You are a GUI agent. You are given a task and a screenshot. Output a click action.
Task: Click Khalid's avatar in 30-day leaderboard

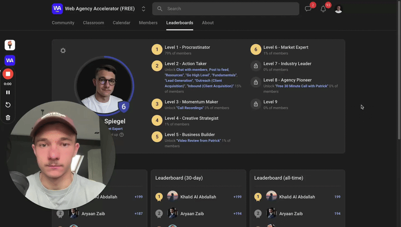172,196
